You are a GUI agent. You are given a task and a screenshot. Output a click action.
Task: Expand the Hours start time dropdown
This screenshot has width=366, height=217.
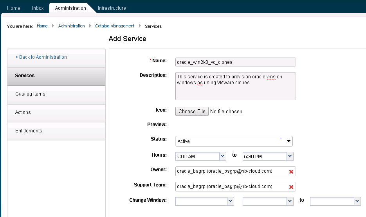(223, 156)
